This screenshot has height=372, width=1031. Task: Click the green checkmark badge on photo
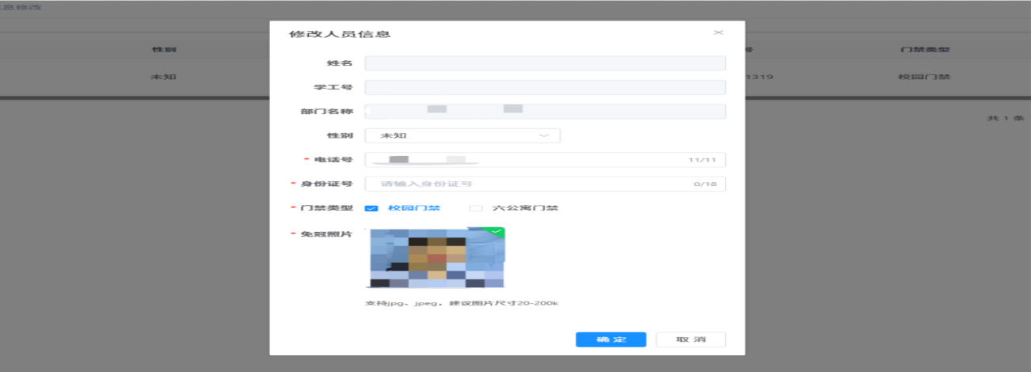tap(496, 232)
